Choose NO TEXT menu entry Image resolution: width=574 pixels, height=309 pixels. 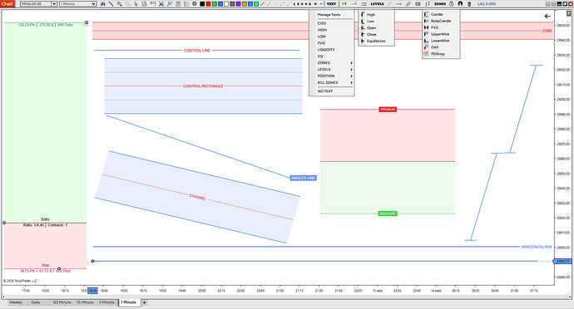tap(325, 91)
